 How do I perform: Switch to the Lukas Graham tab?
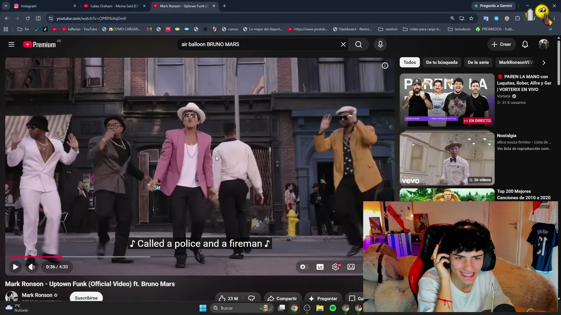pos(114,6)
